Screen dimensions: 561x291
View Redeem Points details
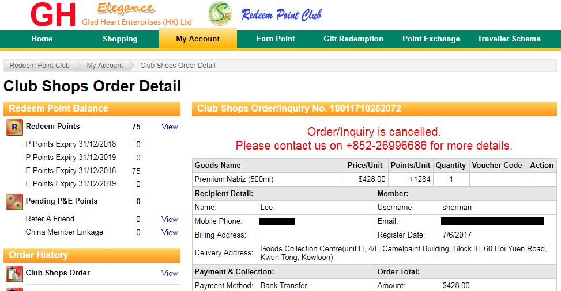(170, 127)
